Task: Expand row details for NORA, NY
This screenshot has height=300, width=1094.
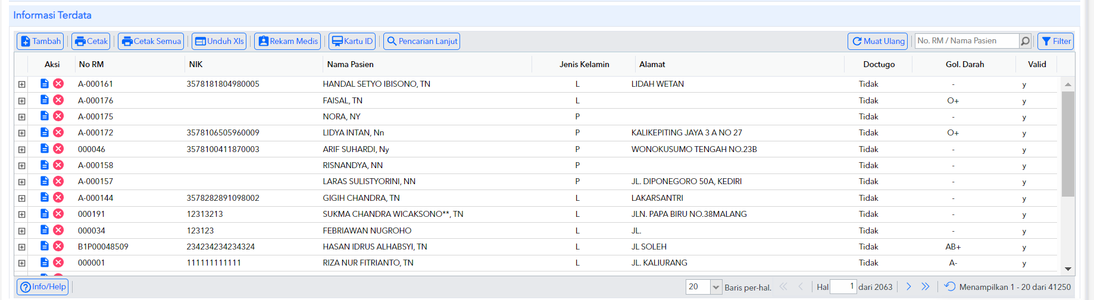Action: [x=22, y=117]
